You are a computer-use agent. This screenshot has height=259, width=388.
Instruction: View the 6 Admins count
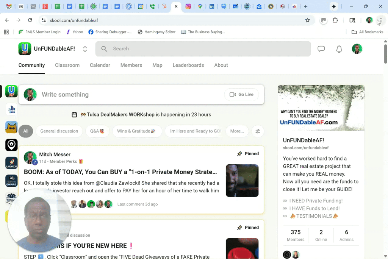(x=346, y=235)
